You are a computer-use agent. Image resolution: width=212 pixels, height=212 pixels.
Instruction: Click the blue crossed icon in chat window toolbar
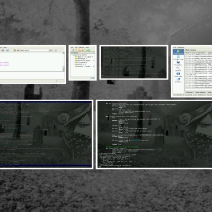pos(7,50)
